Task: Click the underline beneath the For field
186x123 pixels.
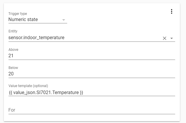Action: point(92,114)
